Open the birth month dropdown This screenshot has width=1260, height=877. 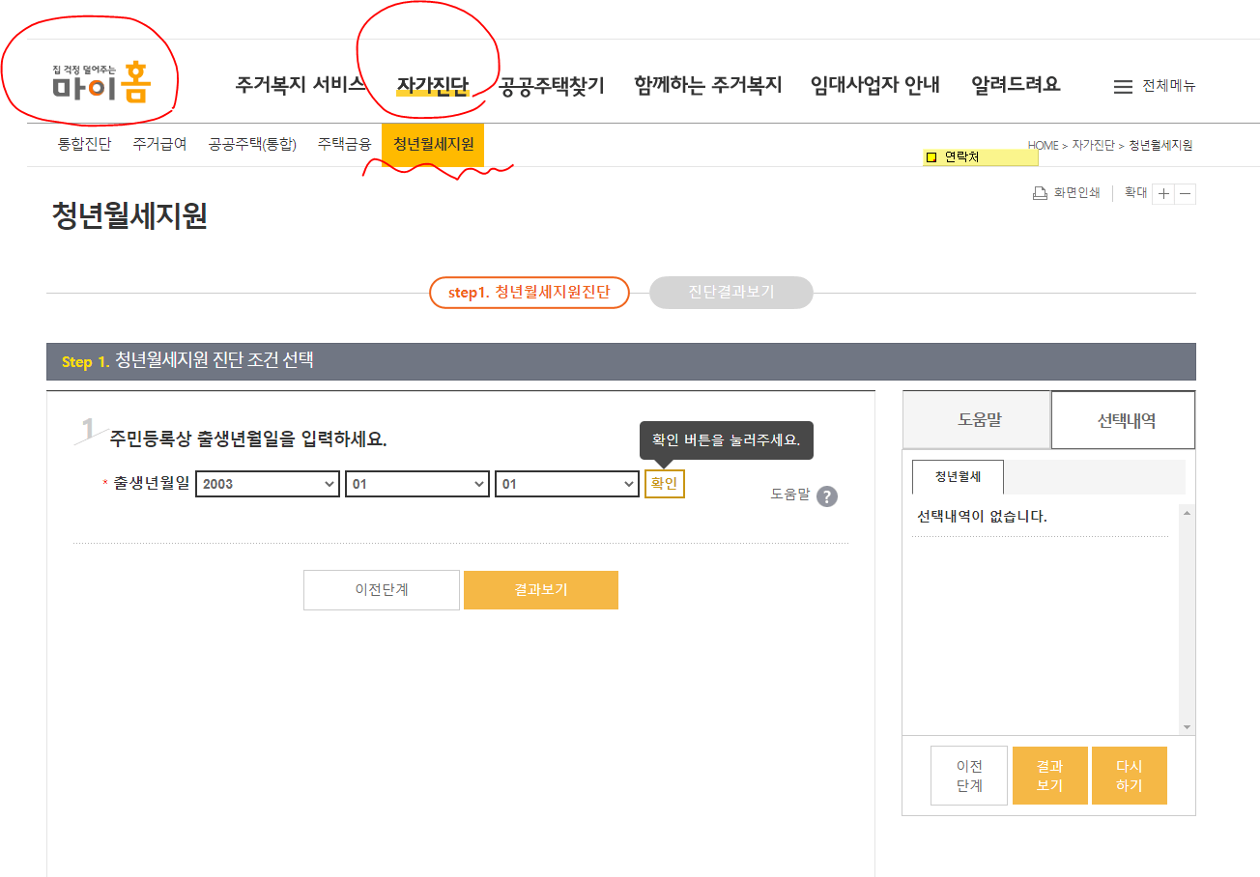[x=416, y=483]
